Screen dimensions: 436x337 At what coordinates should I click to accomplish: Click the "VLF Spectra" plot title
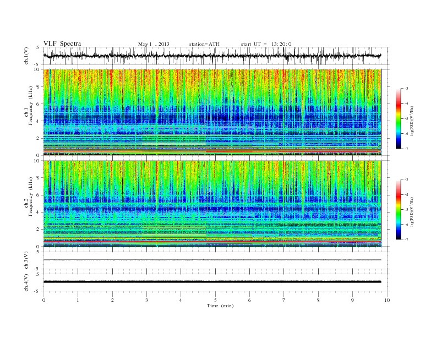click(62, 44)
